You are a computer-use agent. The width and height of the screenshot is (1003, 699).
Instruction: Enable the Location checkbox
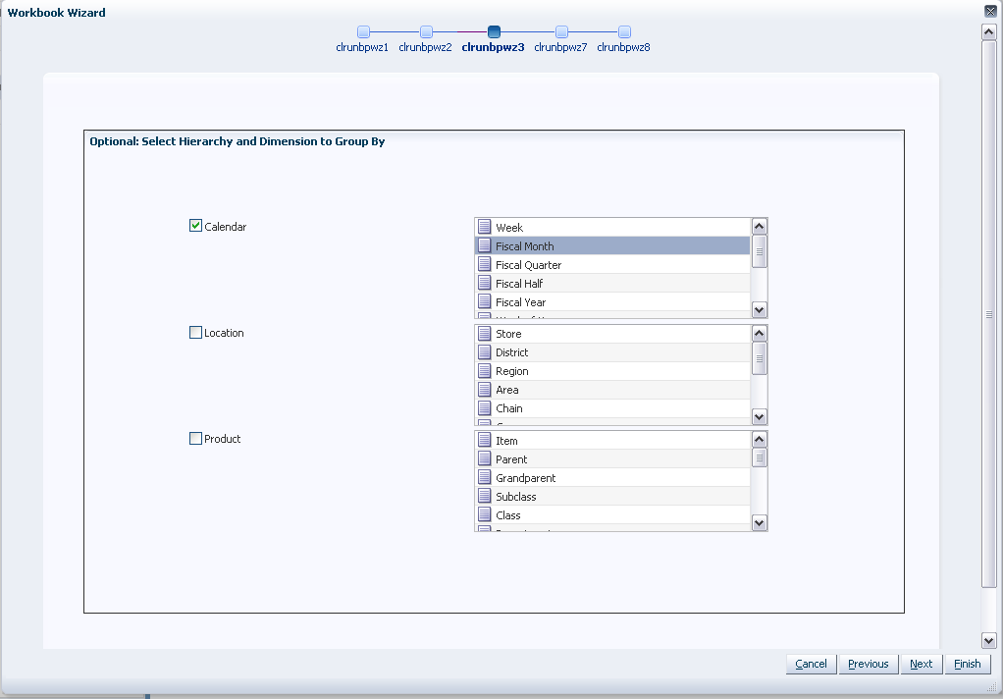click(x=195, y=332)
